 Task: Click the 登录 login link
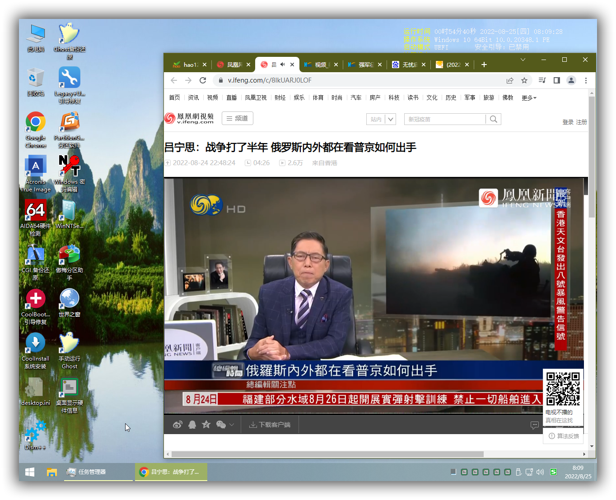click(568, 122)
